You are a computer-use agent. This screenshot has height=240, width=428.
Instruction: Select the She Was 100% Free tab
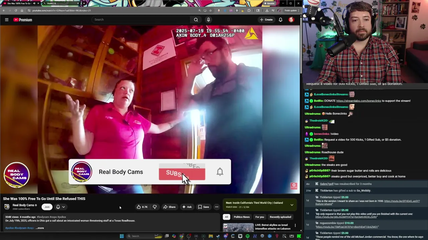tap(20, 3)
